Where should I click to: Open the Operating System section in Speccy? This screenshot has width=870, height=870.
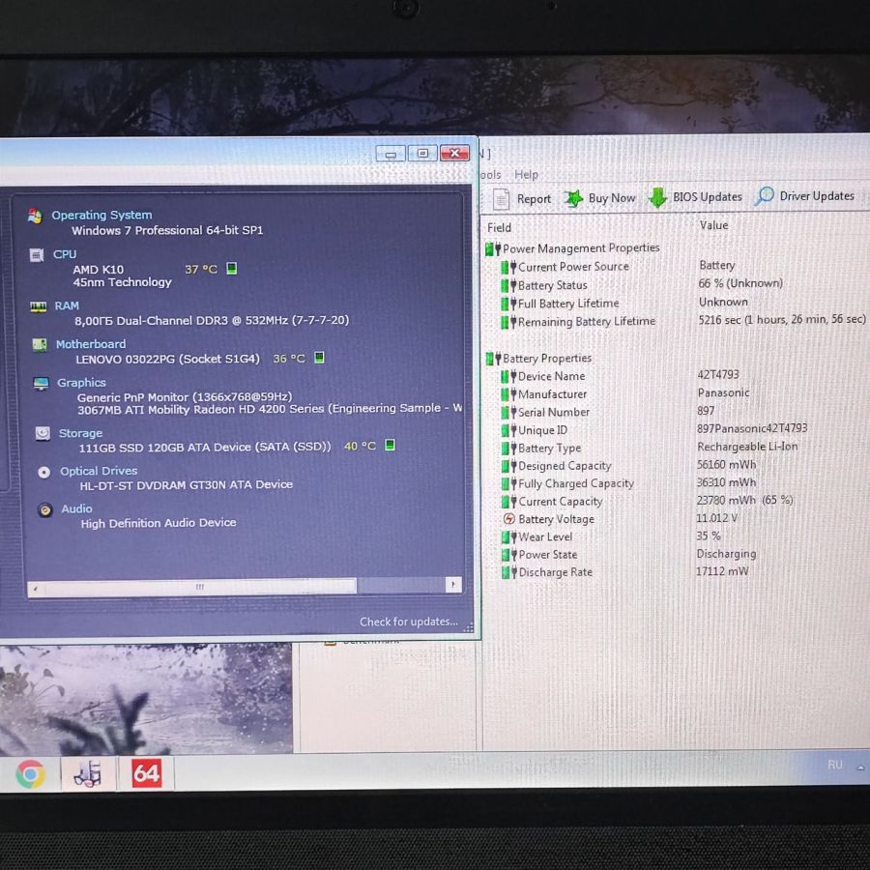[x=101, y=215]
